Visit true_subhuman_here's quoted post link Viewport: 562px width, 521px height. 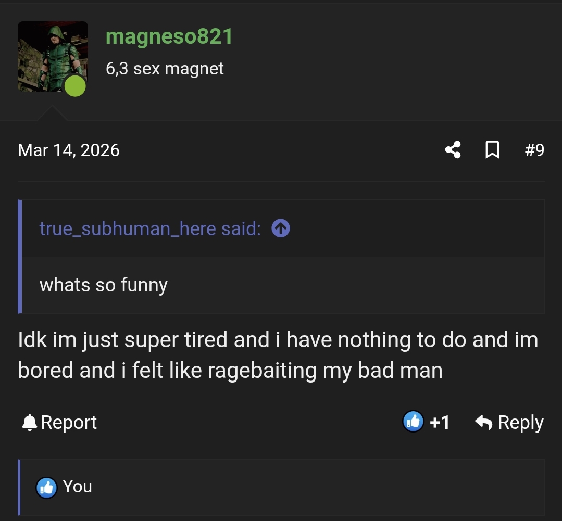148,228
